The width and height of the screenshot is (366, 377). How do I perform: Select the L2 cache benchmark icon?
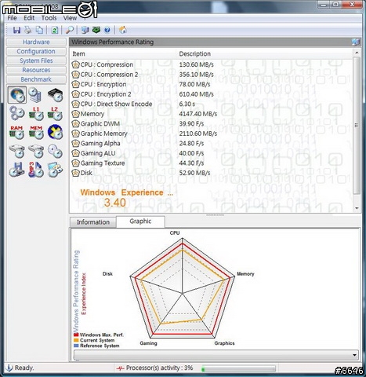(55, 114)
